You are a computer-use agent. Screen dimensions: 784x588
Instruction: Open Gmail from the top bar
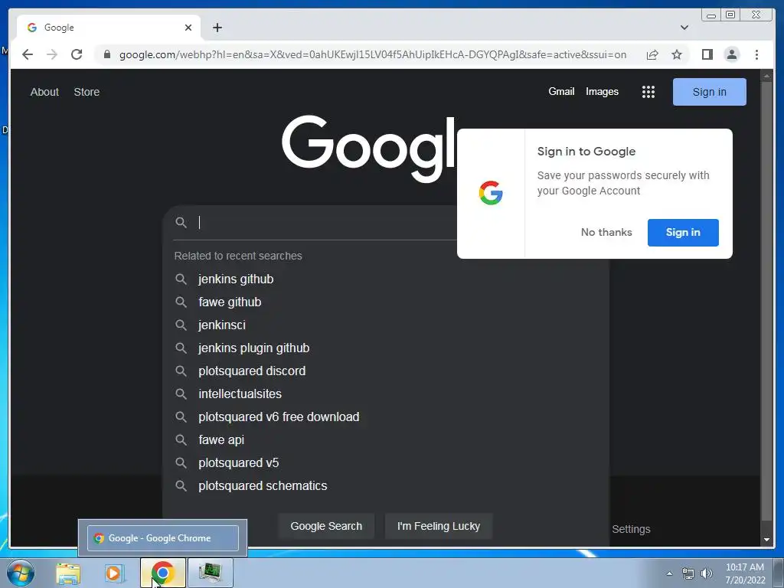pos(561,92)
